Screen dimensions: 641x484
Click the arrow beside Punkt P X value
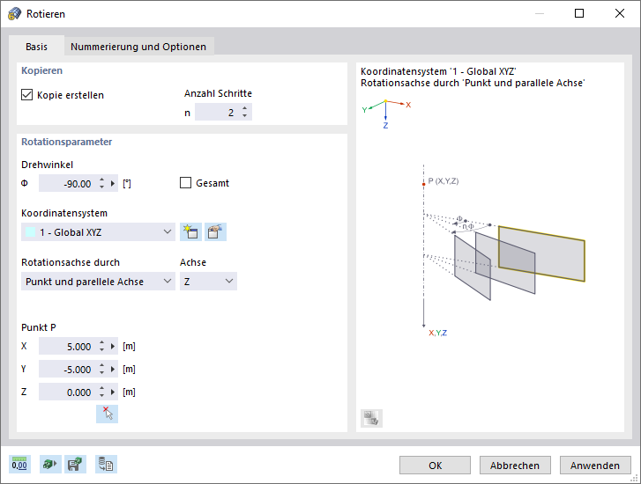[x=114, y=347]
